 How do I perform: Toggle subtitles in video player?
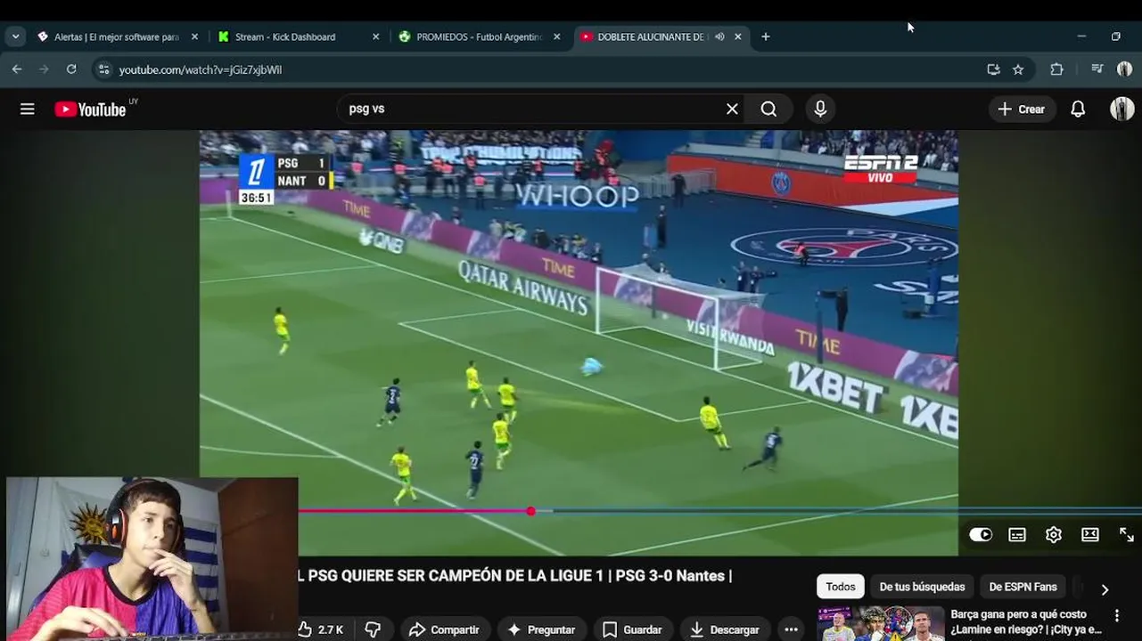[x=1017, y=534]
